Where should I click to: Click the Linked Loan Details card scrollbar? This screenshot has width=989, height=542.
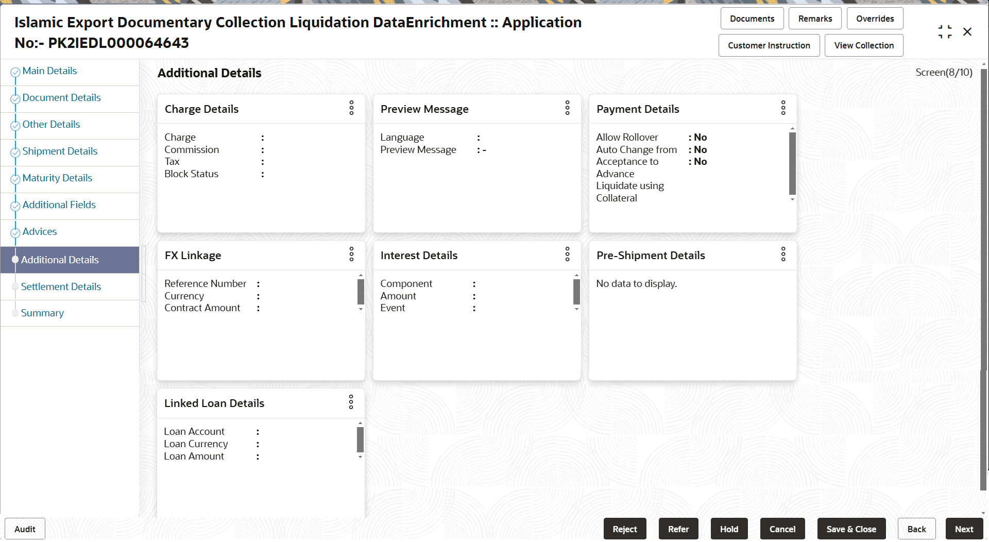[360, 440]
